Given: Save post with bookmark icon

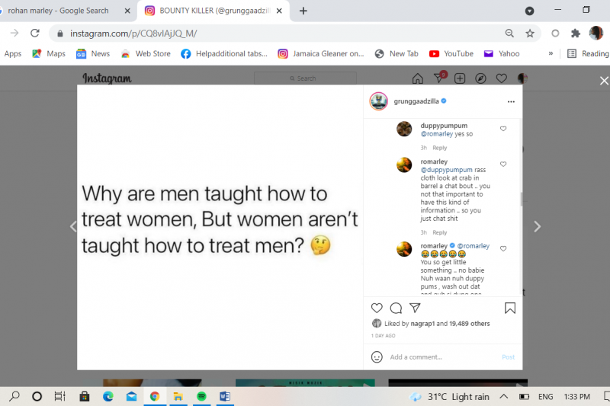Looking at the screenshot, I should pyautogui.click(x=510, y=308).
